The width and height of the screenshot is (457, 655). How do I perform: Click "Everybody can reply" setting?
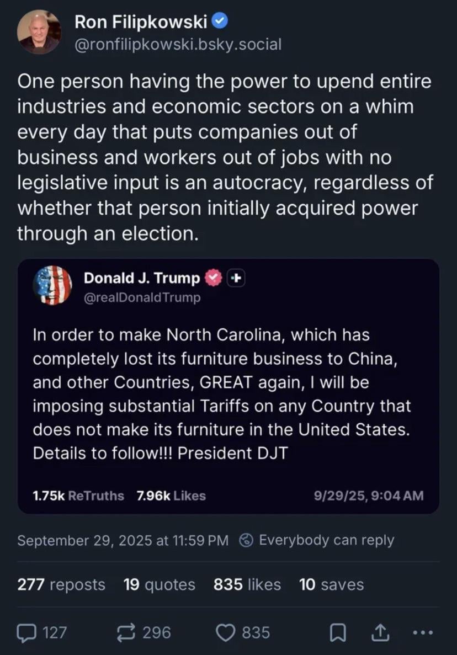click(x=326, y=540)
